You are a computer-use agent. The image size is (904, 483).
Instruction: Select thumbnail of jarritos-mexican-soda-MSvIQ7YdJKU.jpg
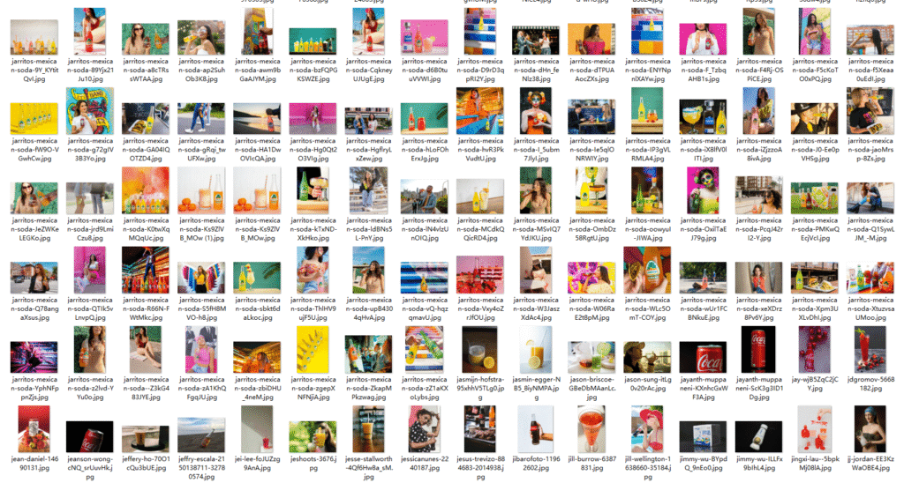[536, 190]
